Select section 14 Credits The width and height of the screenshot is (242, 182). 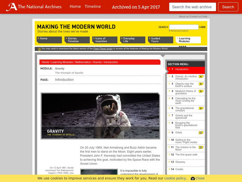point(186,170)
